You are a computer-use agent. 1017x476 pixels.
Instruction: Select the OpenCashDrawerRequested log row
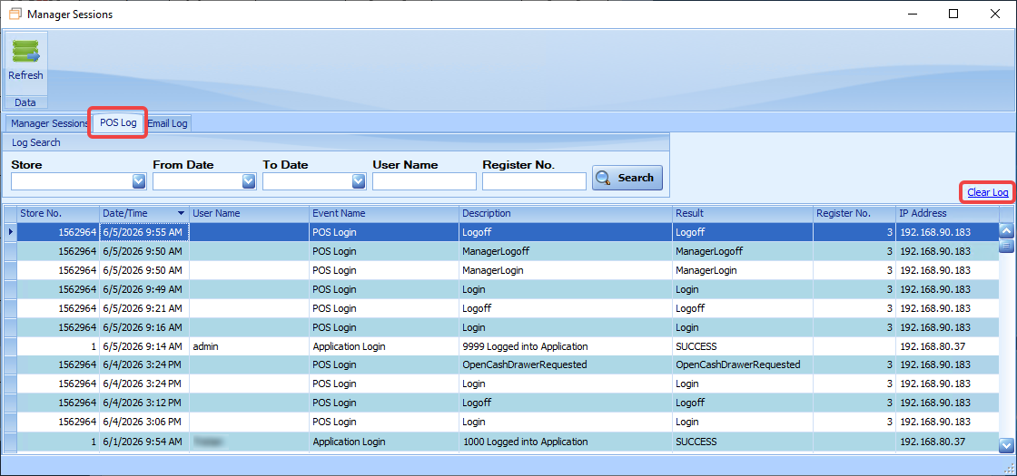tap(508, 364)
